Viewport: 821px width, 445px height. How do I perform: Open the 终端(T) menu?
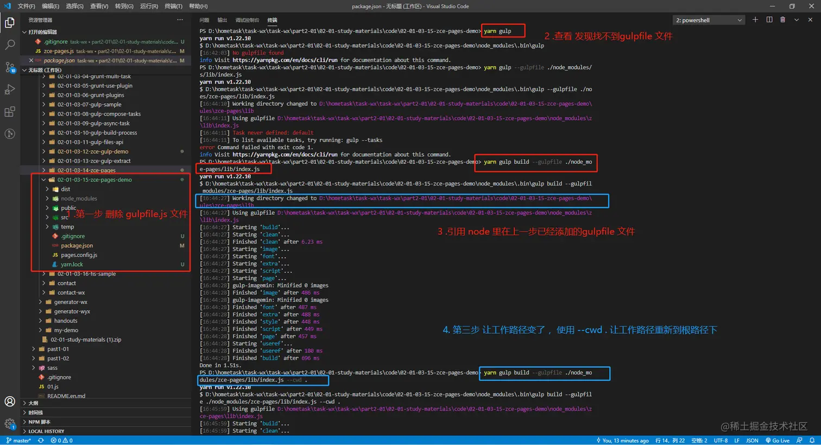click(174, 6)
